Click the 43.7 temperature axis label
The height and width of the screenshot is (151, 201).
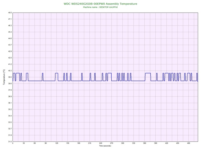click(10, 45)
